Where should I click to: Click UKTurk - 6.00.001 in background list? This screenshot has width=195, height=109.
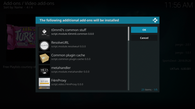pyautogui.click(x=180, y=69)
